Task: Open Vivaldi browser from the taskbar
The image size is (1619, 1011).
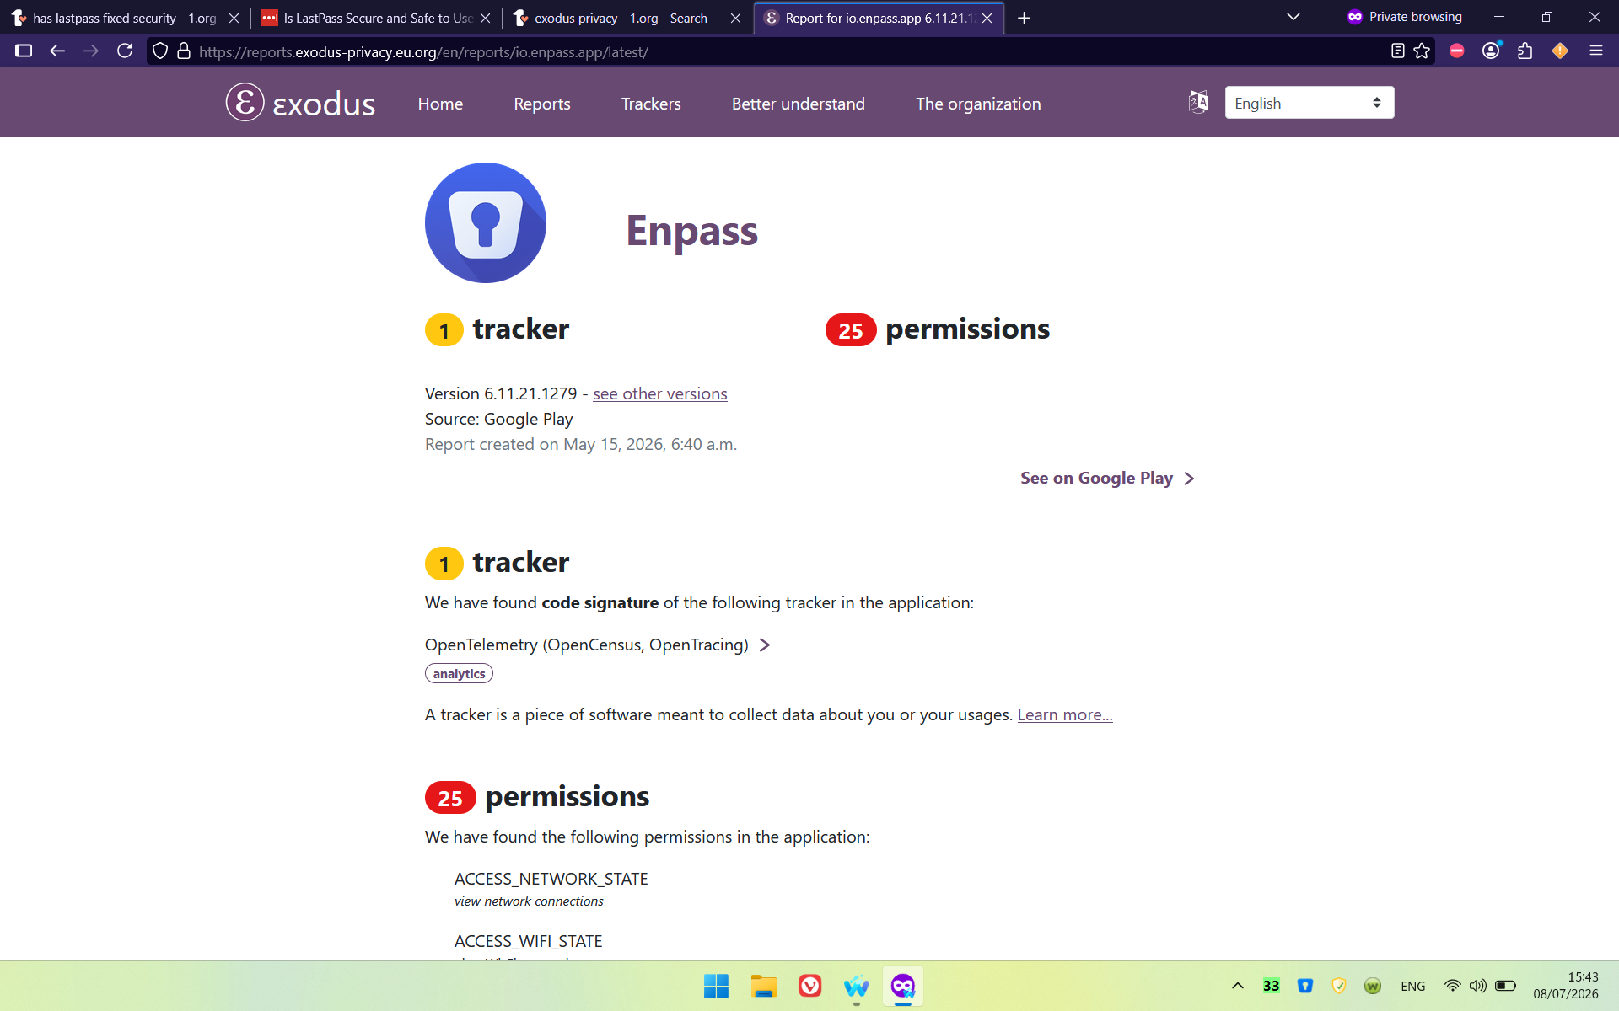Action: point(809,986)
